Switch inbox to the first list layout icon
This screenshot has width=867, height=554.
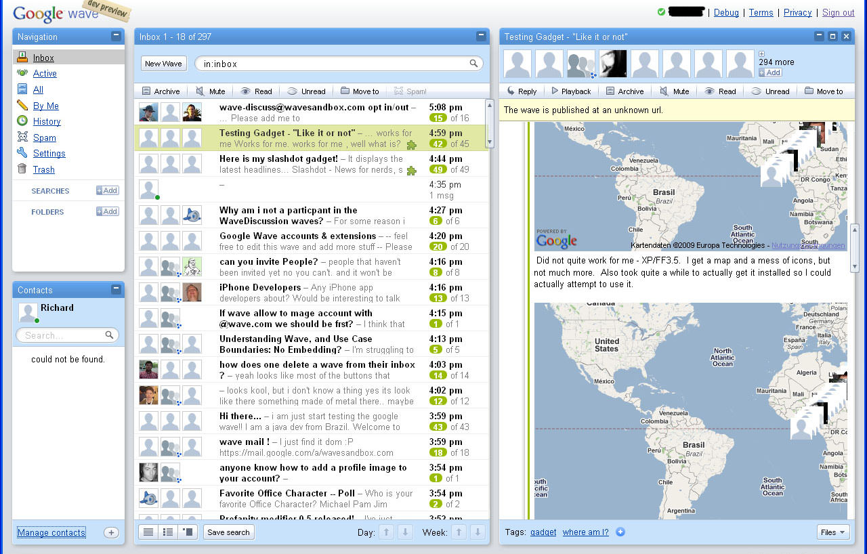[x=148, y=532]
